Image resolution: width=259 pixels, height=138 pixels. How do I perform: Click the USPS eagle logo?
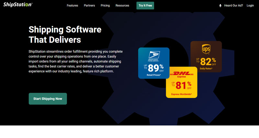coord(154,56)
